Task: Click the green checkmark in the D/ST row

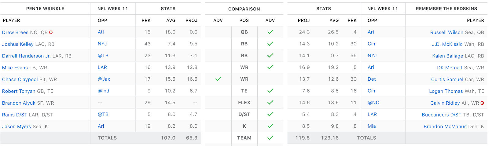Action: tap(270, 114)
